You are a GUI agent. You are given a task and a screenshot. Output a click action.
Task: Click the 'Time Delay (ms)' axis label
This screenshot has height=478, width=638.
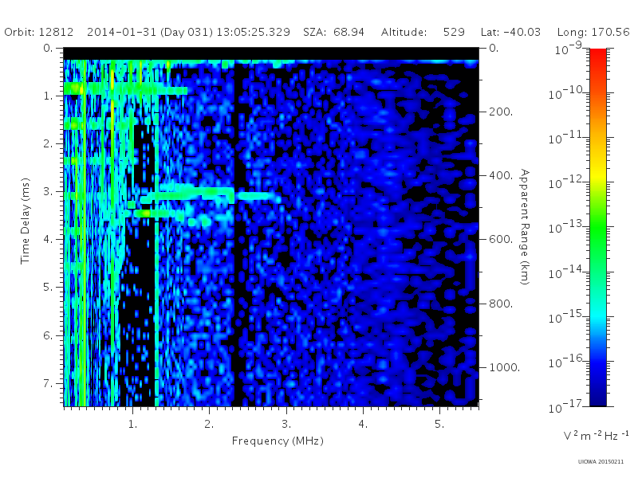click(x=26, y=221)
